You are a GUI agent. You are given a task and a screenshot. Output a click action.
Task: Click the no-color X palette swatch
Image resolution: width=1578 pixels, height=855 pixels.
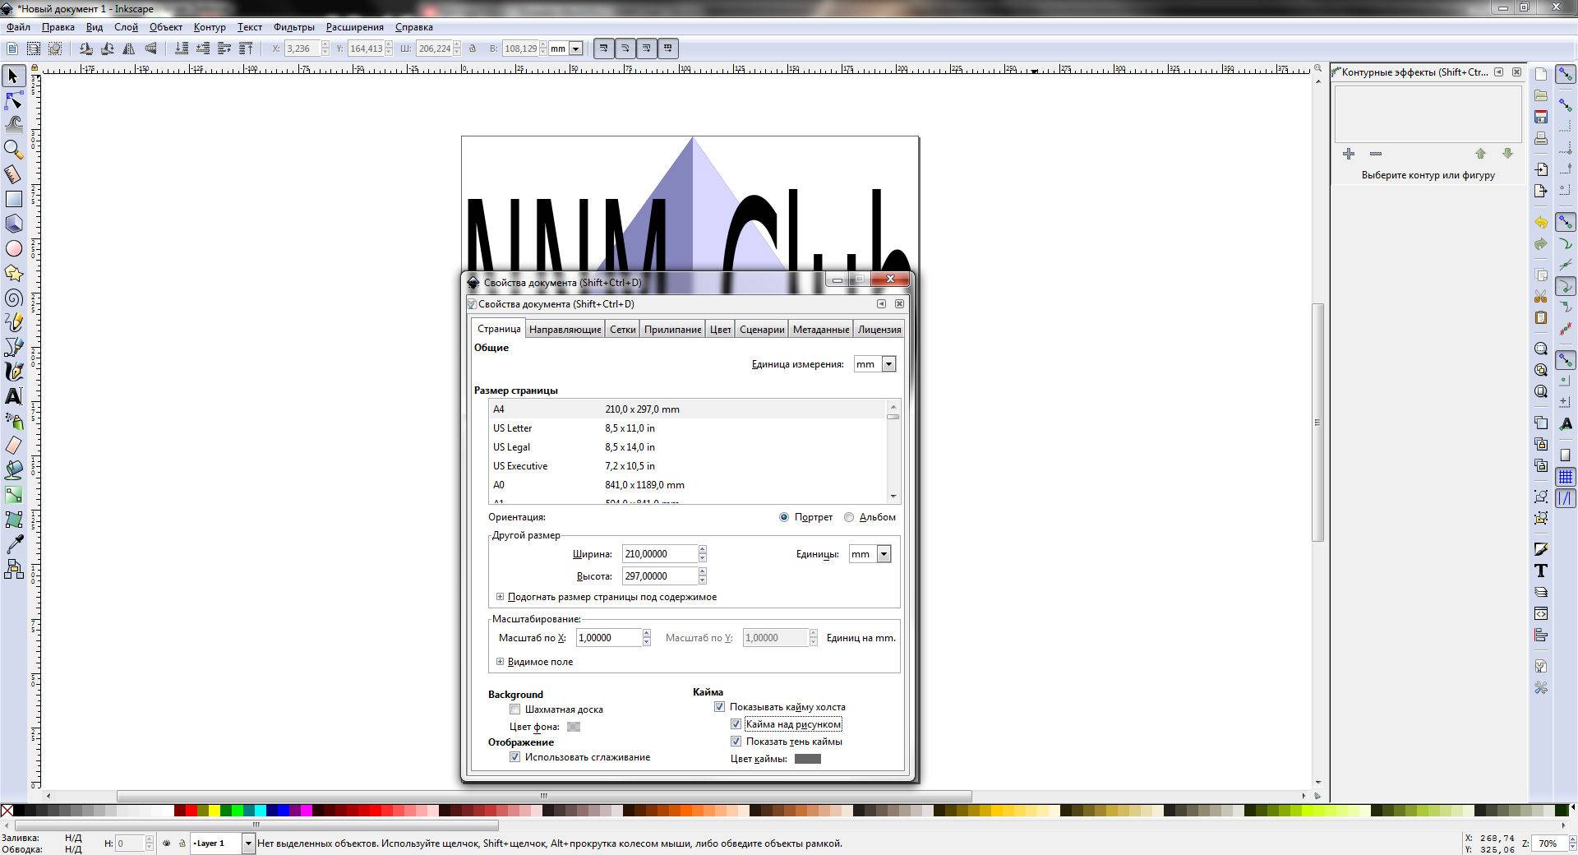[7, 811]
